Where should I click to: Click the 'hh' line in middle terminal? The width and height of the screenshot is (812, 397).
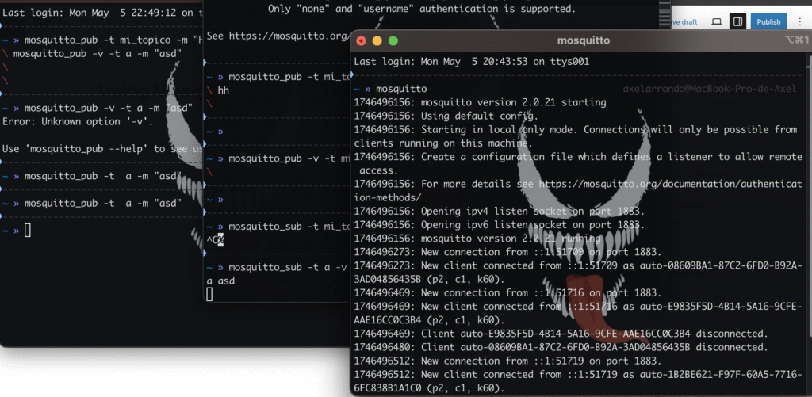223,90
